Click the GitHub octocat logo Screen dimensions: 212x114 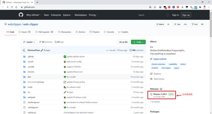point(21,15)
